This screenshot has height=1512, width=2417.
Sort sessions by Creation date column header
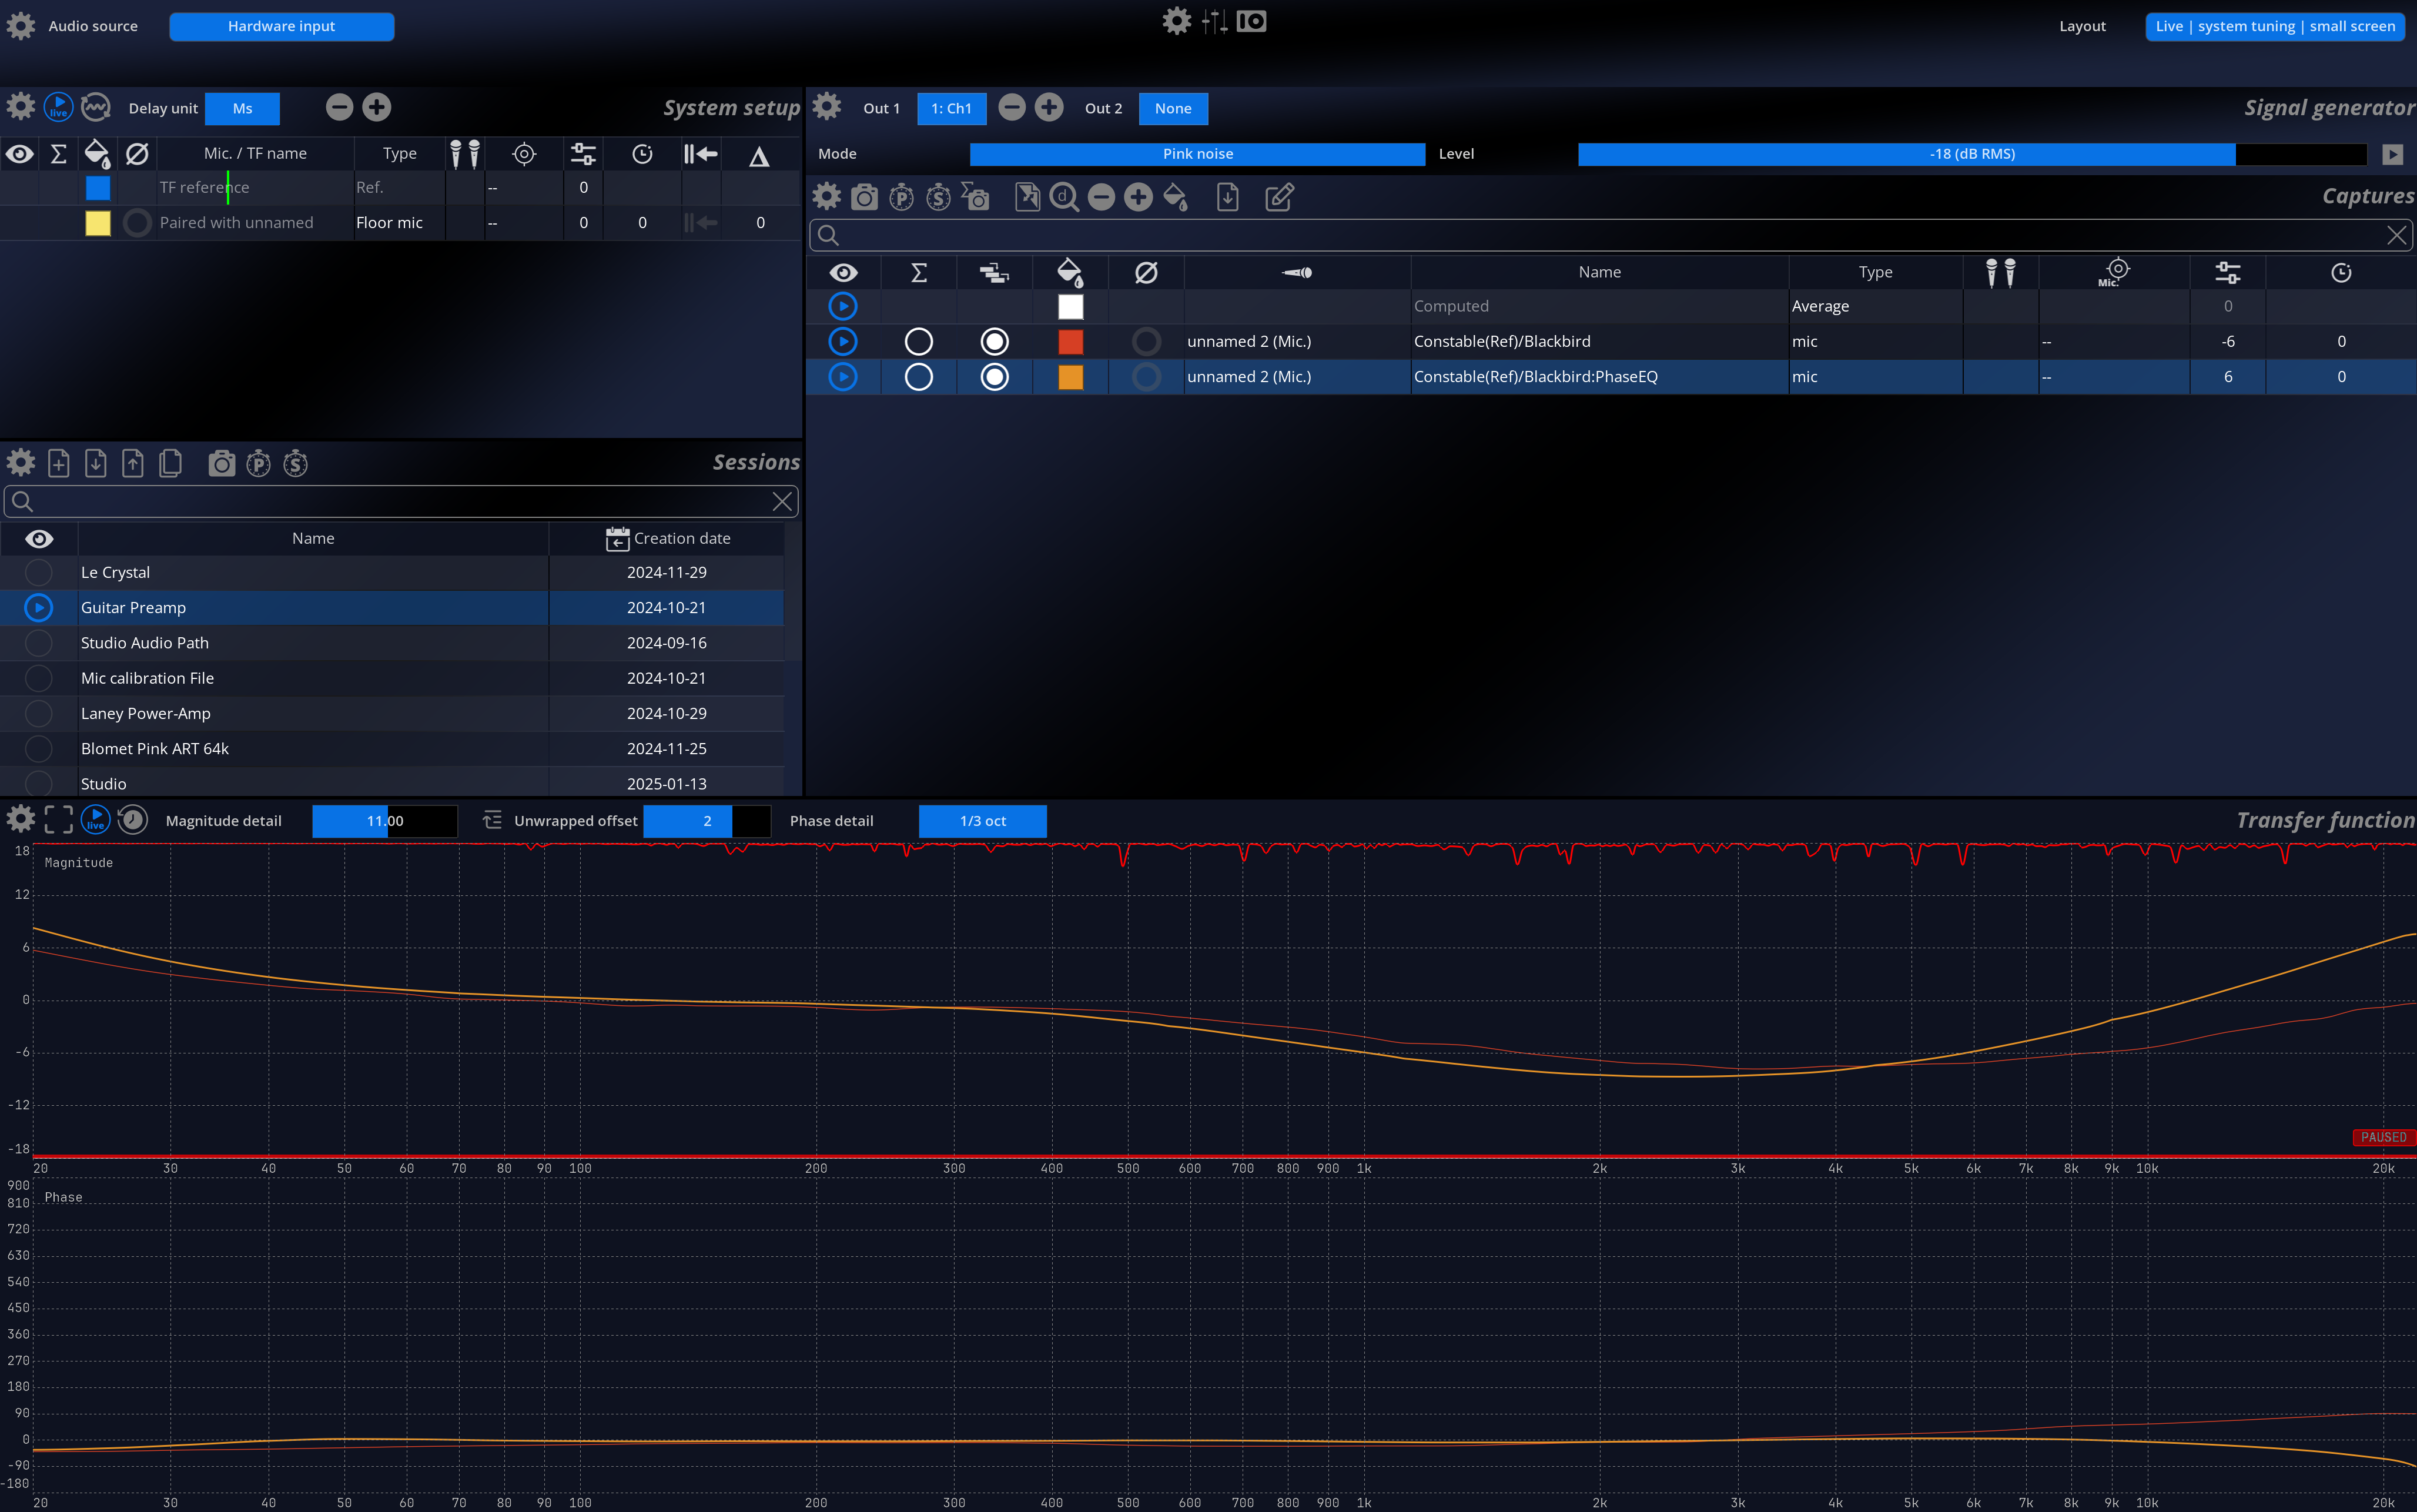pos(668,538)
